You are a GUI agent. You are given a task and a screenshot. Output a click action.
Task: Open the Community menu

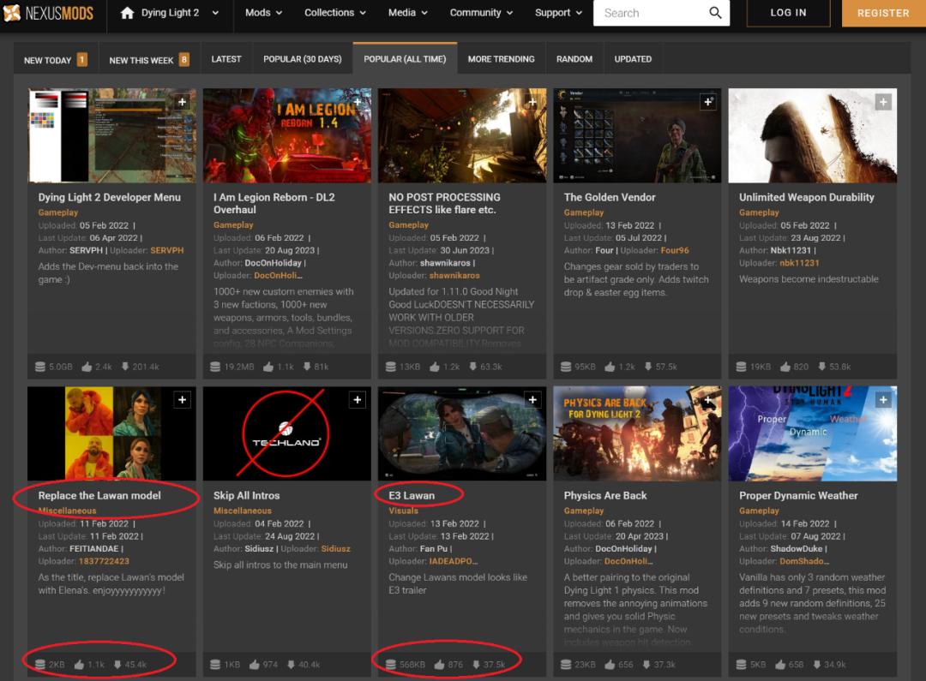[x=481, y=13]
